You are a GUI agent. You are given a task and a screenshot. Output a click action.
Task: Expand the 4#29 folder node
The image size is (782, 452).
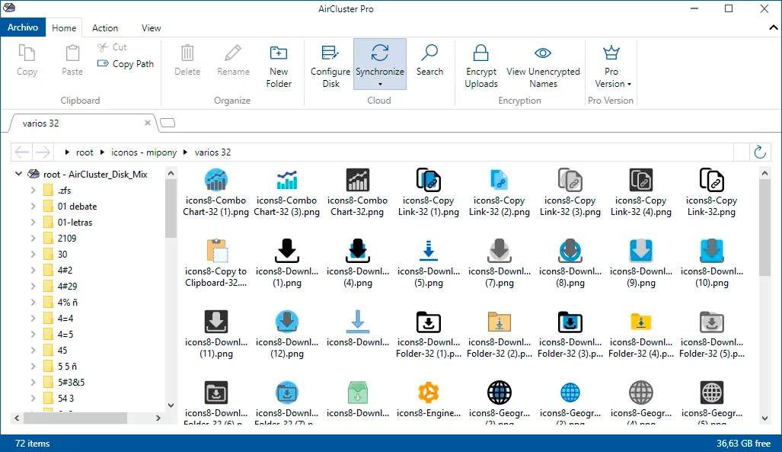[33, 286]
